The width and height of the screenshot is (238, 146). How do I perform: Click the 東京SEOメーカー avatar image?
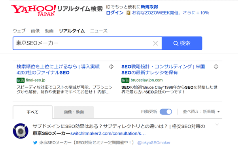(x=21, y=131)
